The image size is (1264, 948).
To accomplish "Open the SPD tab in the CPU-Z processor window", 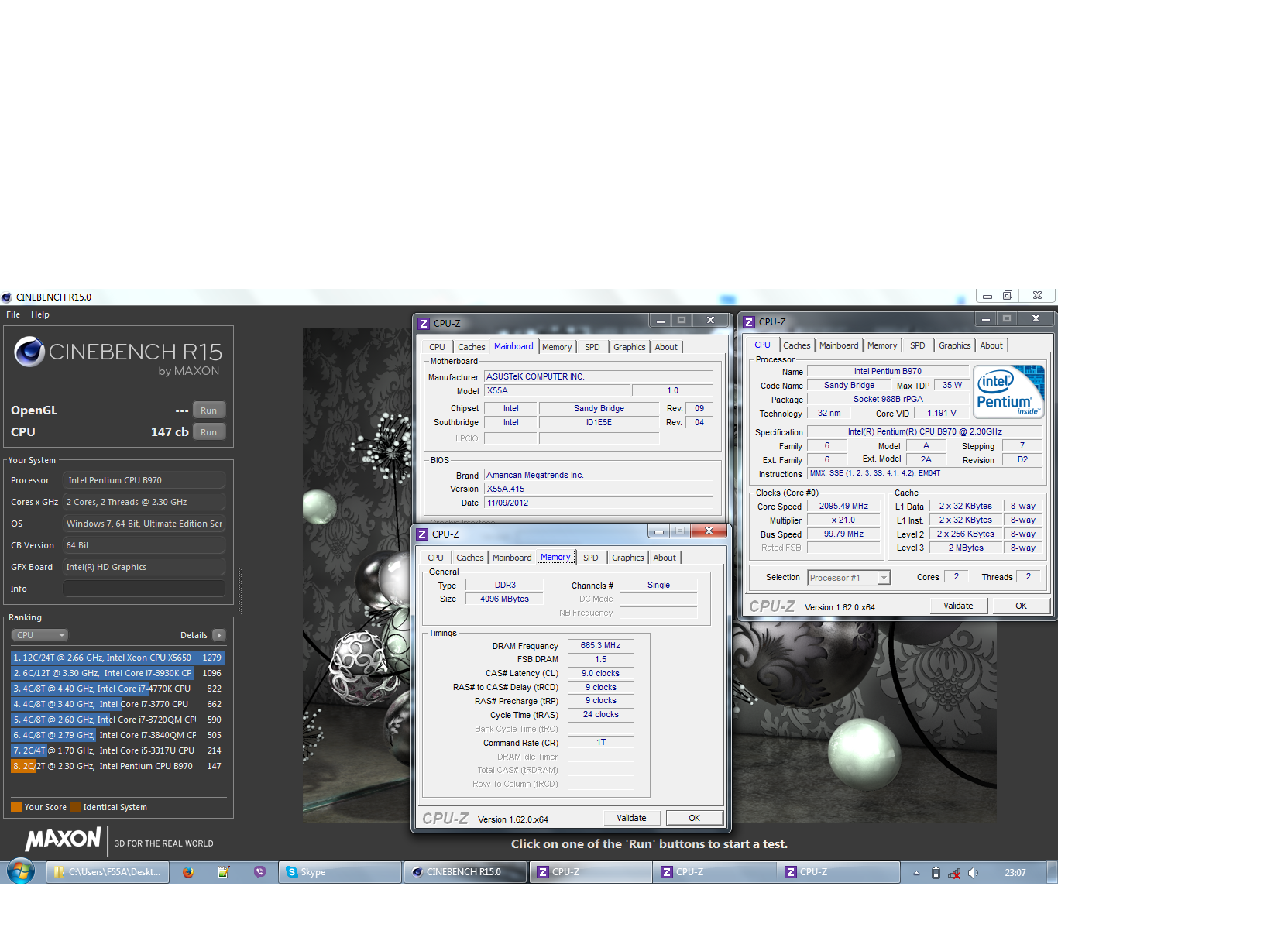I will coord(917,345).
